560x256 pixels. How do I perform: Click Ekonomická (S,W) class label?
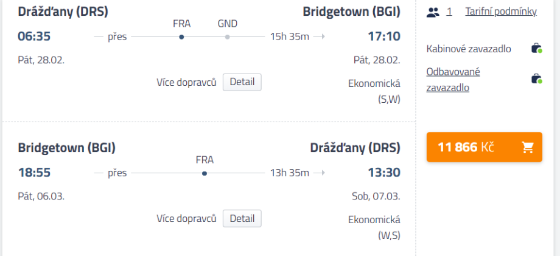pyautogui.click(x=374, y=91)
